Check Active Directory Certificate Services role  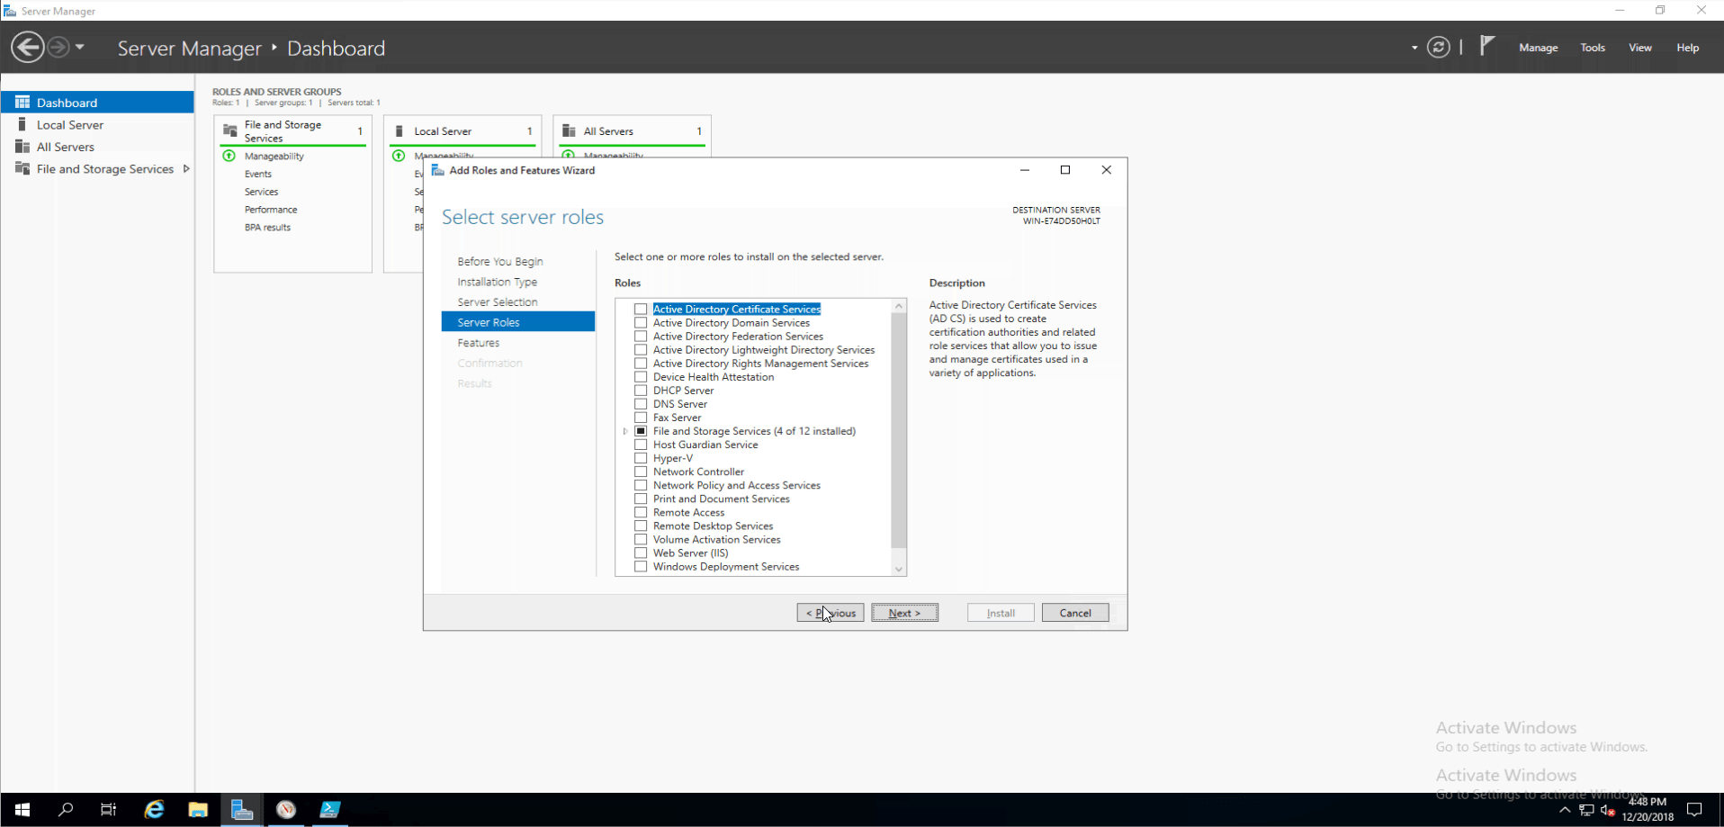(x=641, y=310)
